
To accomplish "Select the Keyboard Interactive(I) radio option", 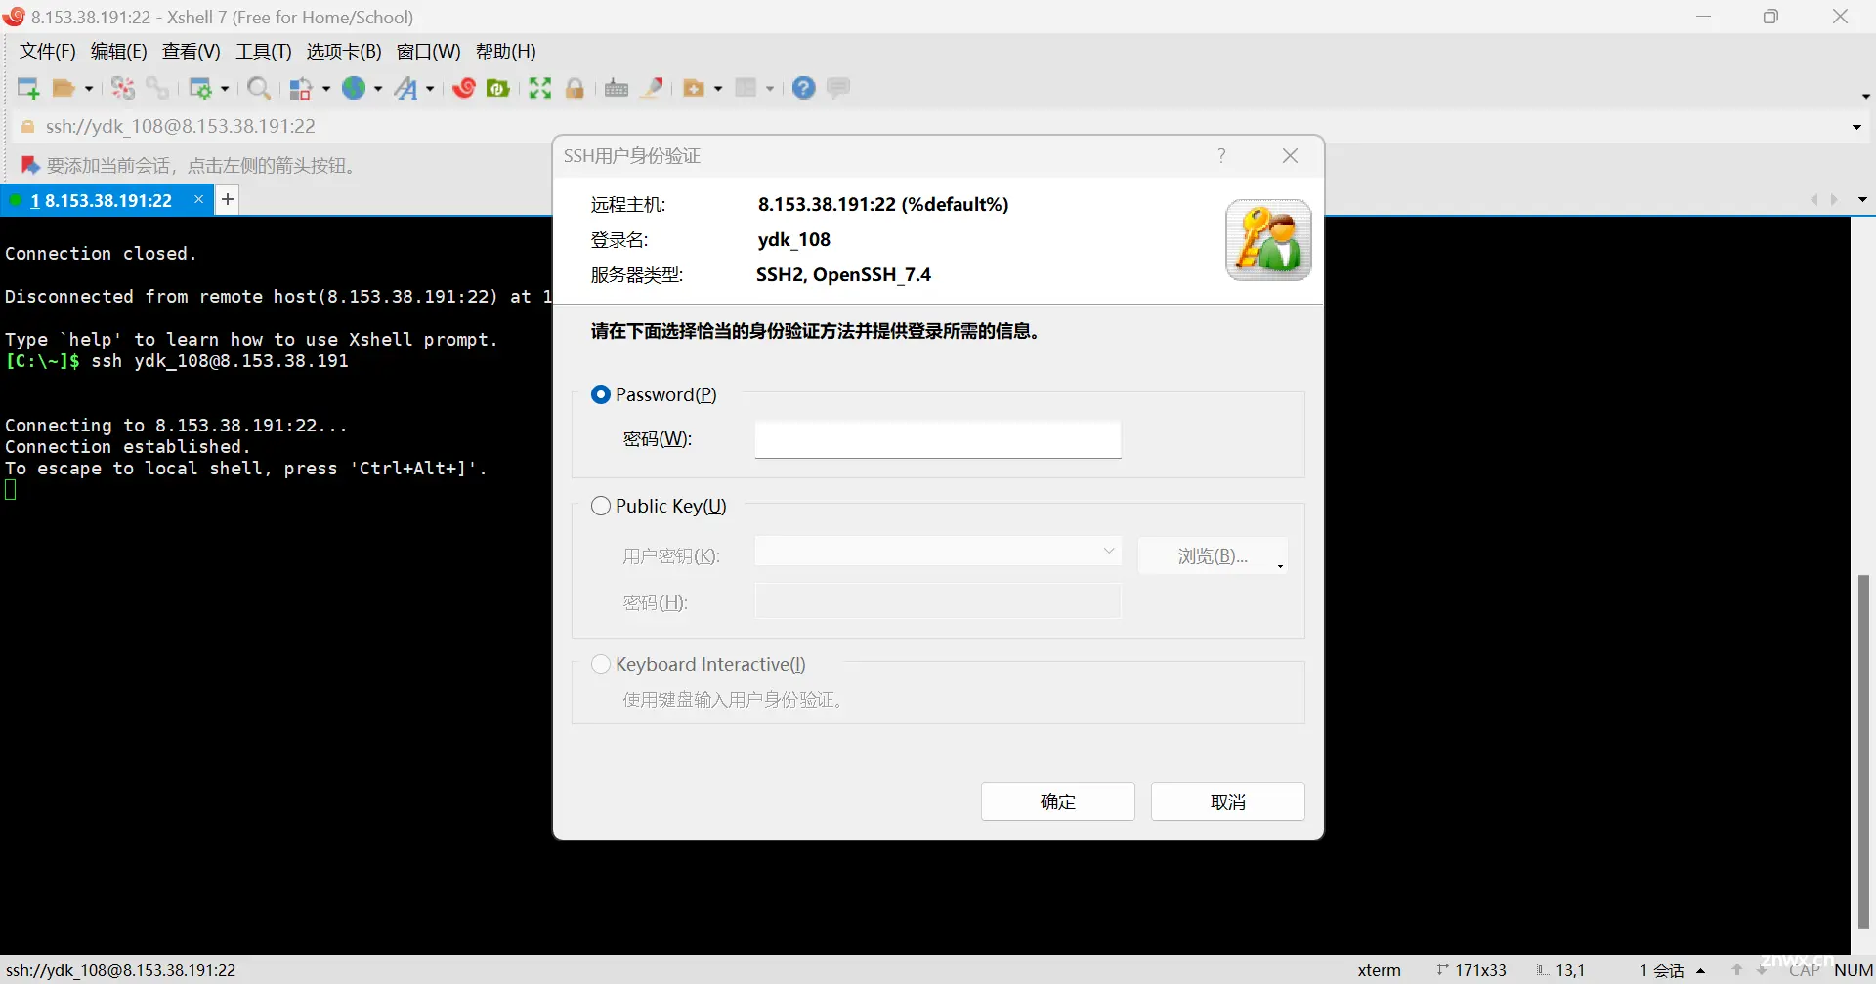I will (x=601, y=664).
